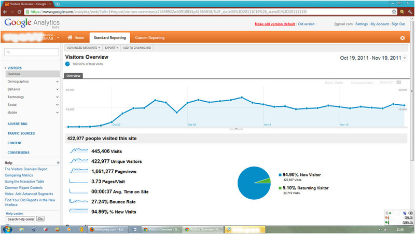Collapse Help panel with small minus icon

click(58, 163)
